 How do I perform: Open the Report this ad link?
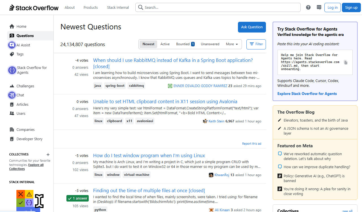(252, 144)
